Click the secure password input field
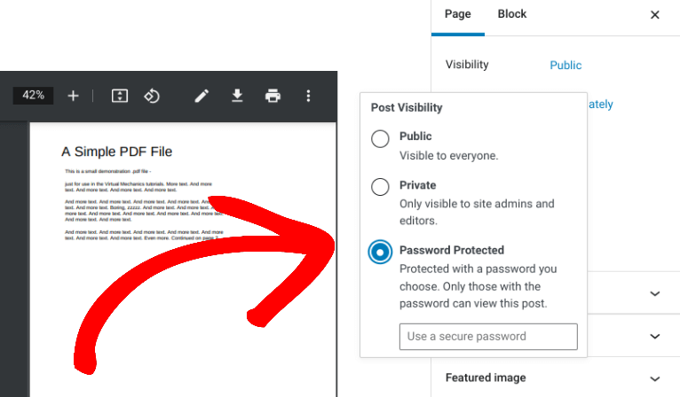Viewport: 680px width, 397px height. coord(488,337)
